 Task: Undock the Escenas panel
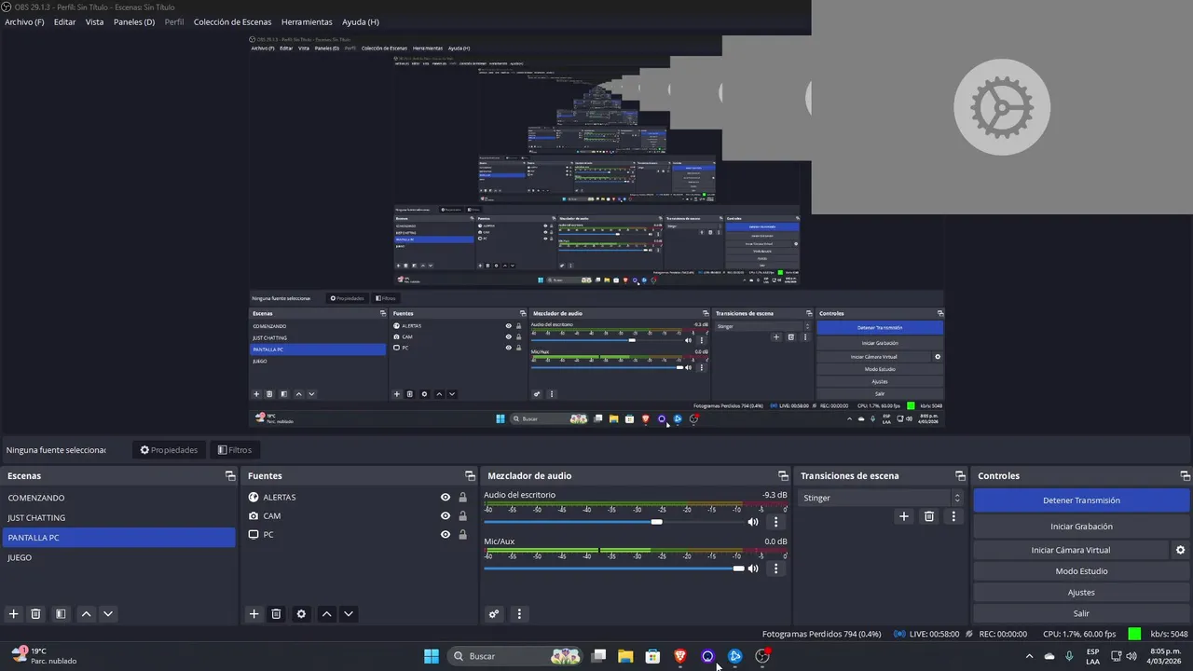pyautogui.click(x=230, y=476)
